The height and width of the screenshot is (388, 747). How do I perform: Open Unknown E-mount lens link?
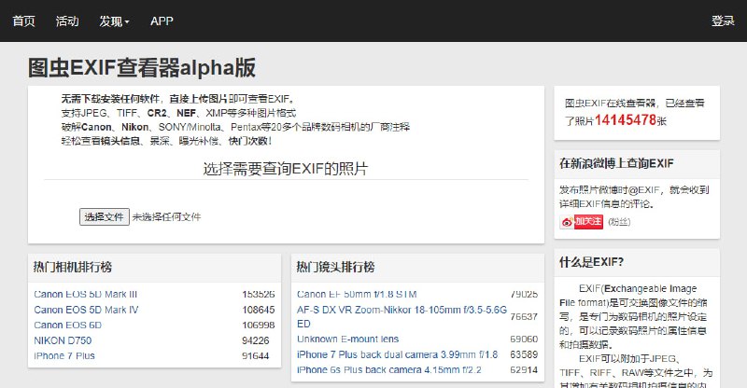[x=347, y=339]
